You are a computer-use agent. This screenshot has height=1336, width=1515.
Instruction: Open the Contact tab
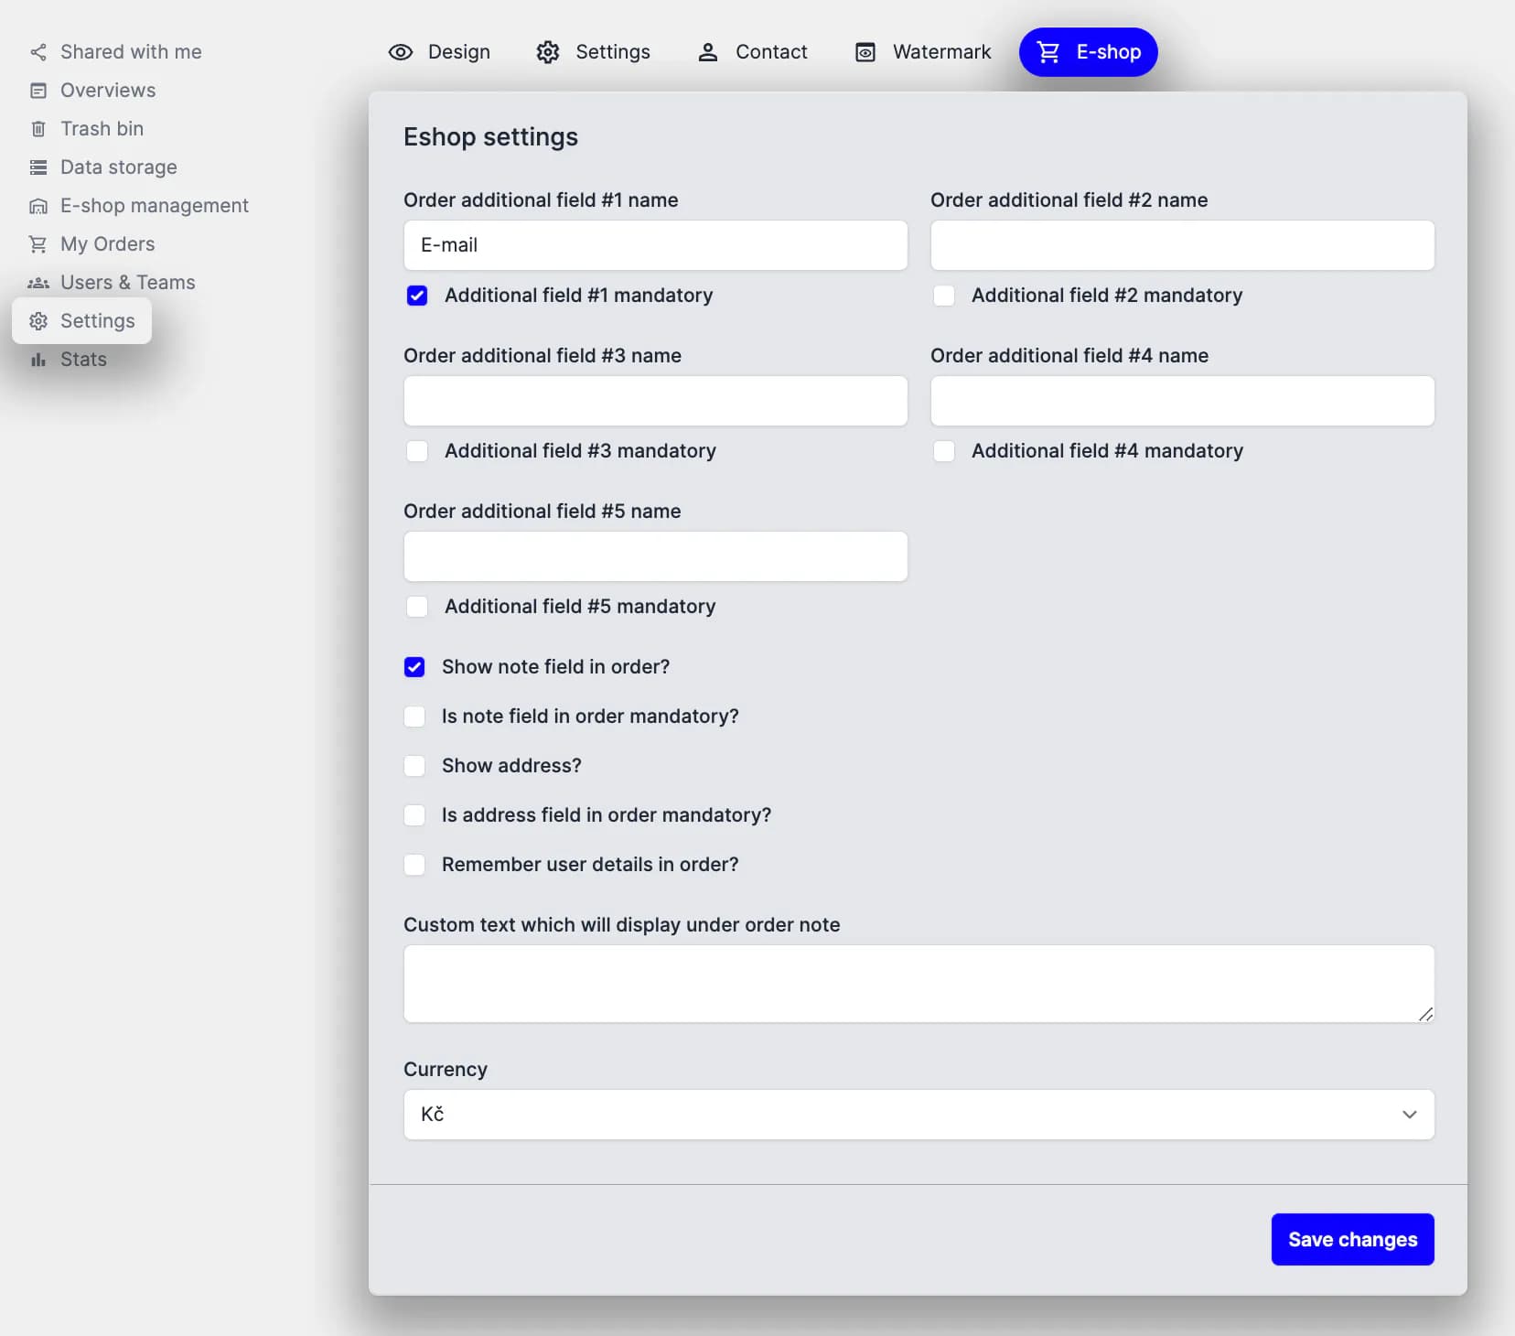[x=752, y=52]
